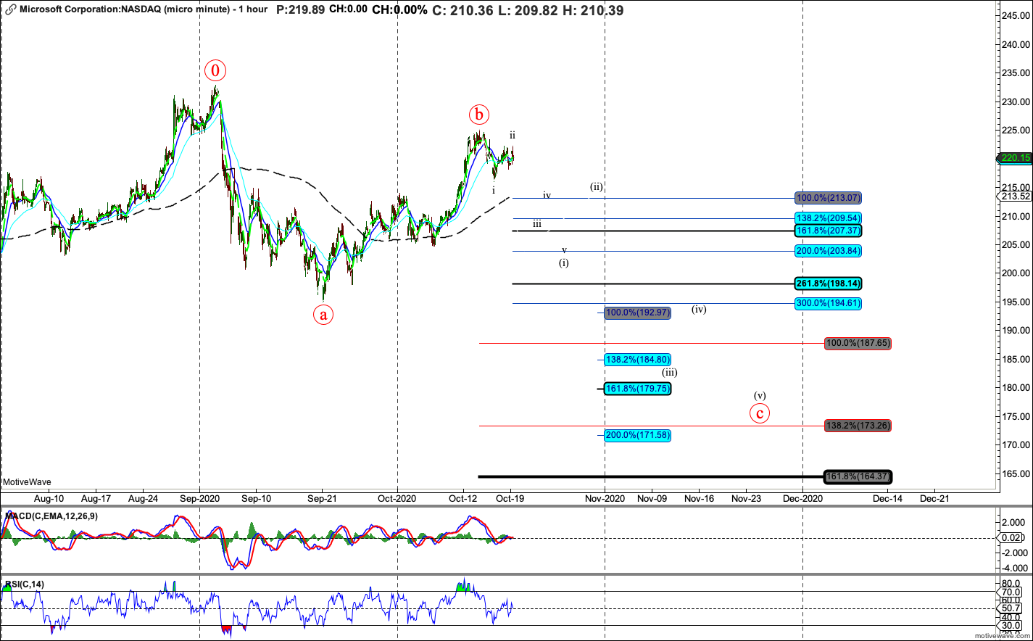
Task: Click the P:219.89 price value in header
Action: pyautogui.click(x=300, y=10)
